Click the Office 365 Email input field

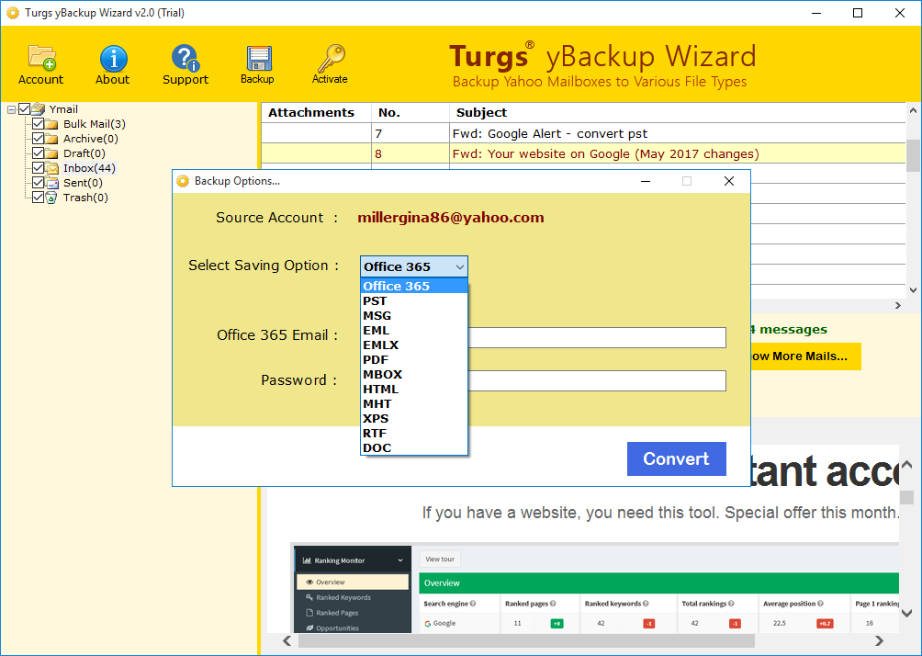click(597, 338)
